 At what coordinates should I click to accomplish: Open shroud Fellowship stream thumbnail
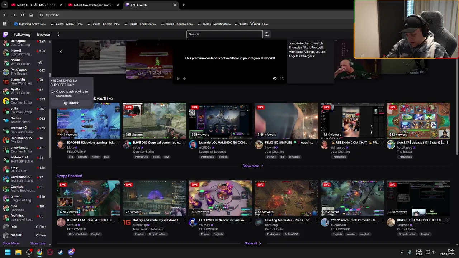tap(89, 198)
